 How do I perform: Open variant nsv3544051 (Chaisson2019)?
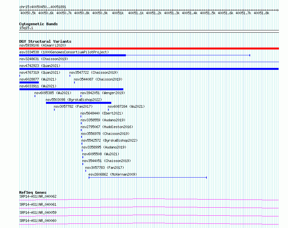(106, 161)
